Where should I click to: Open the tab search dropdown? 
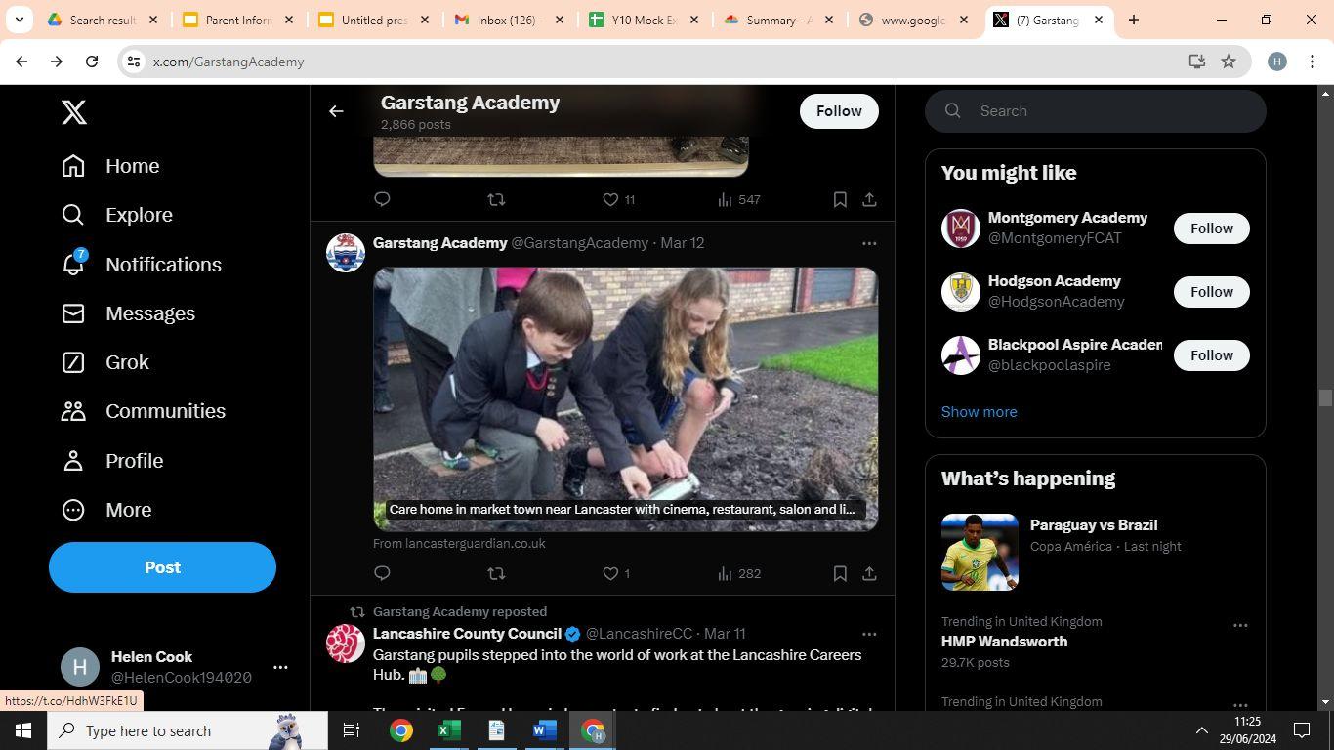point(19,20)
